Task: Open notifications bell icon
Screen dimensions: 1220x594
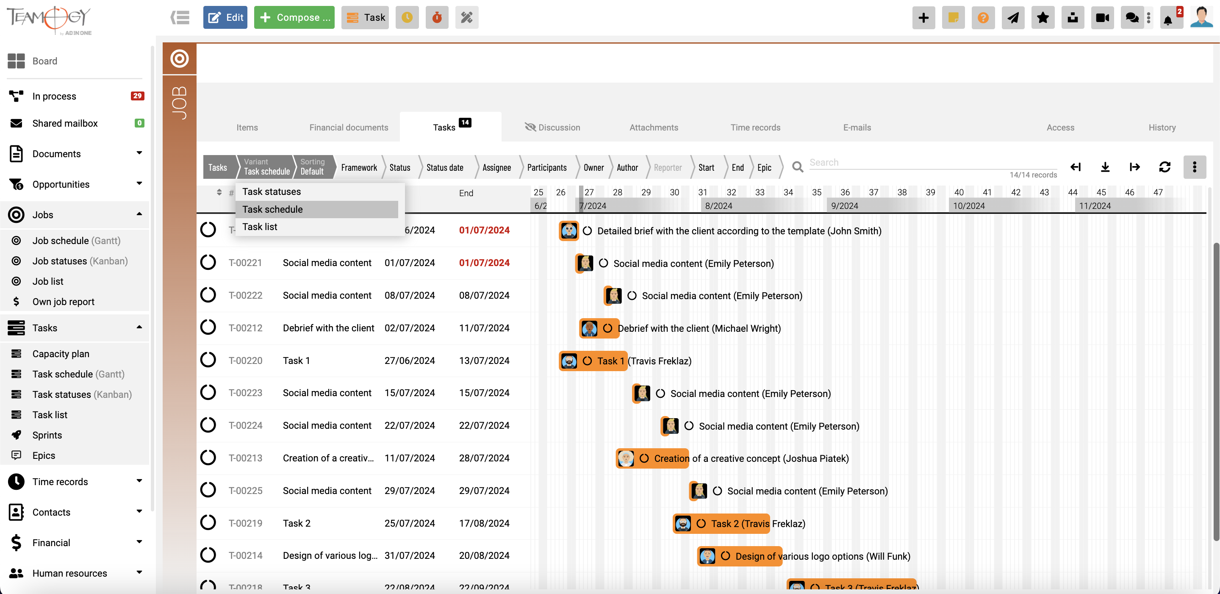Action: pos(1168,19)
